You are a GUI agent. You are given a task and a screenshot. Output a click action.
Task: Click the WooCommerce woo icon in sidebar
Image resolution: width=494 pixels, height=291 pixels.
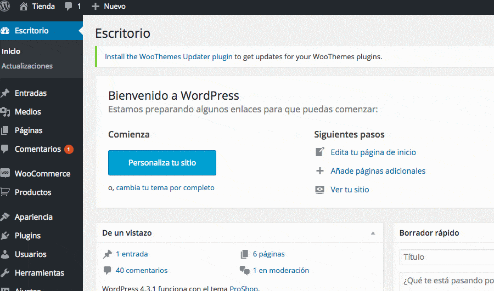(5, 173)
